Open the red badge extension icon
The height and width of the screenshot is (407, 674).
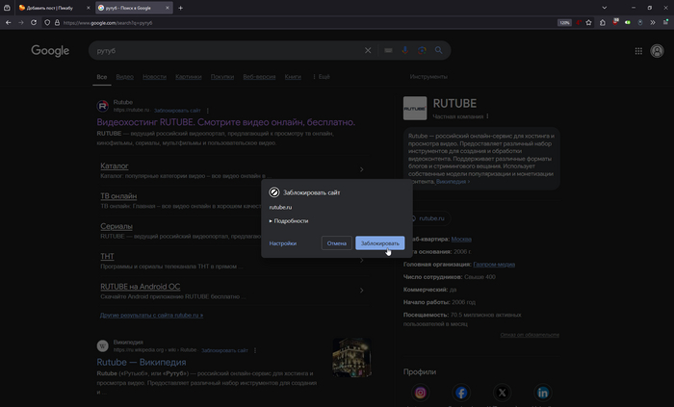pos(615,21)
